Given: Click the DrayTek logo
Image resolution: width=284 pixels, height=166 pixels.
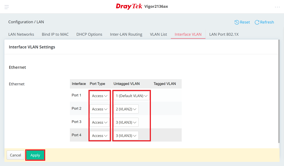Looking at the screenshot, I should (129, 6).
